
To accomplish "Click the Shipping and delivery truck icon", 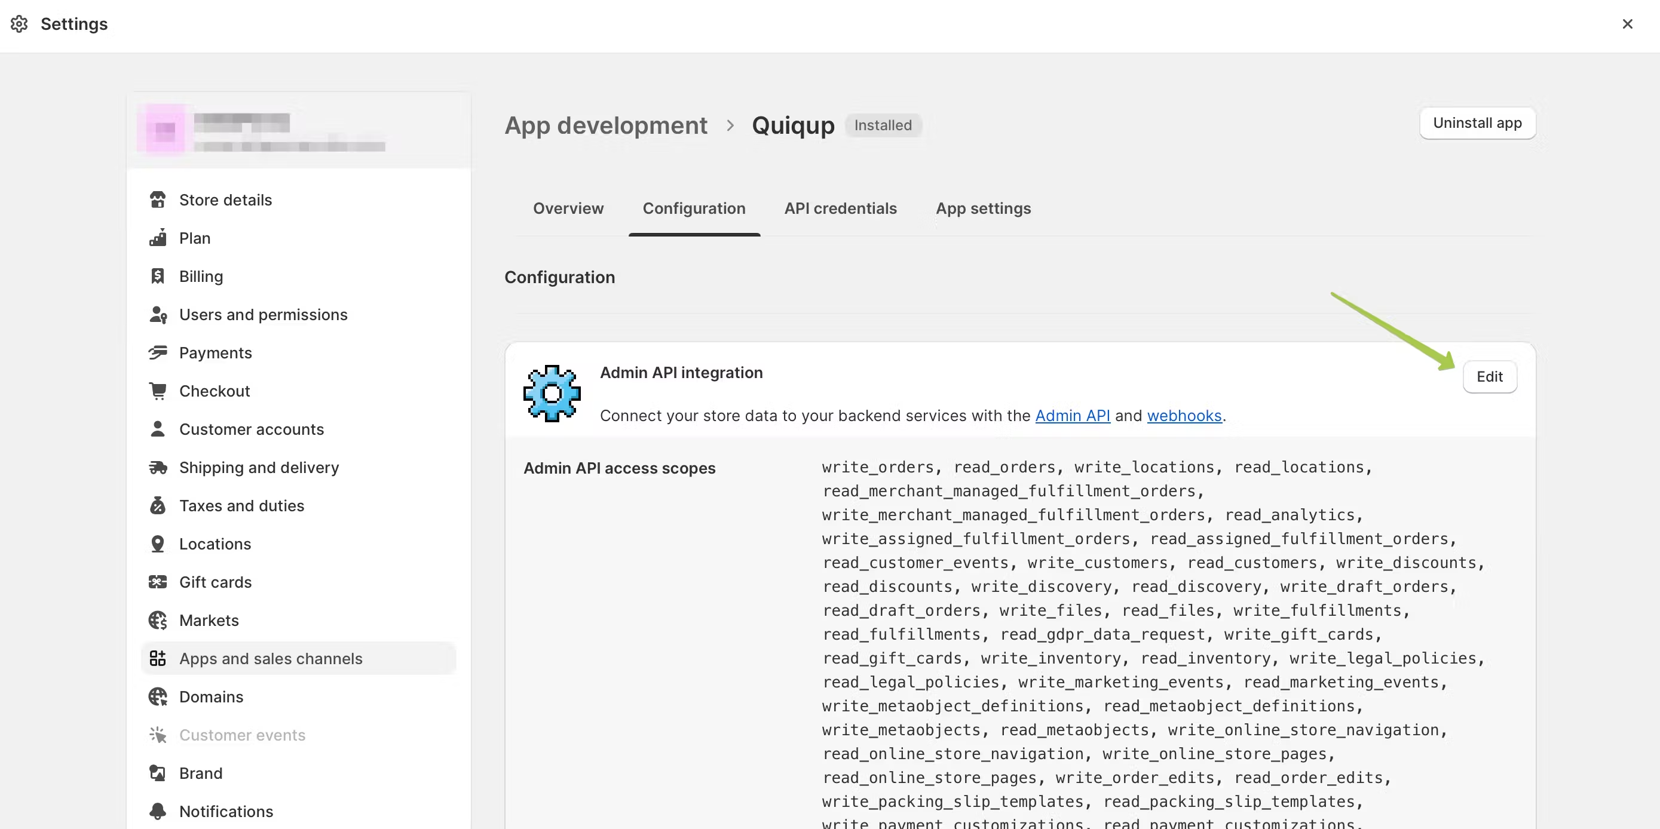I will [x=157, y=467].
